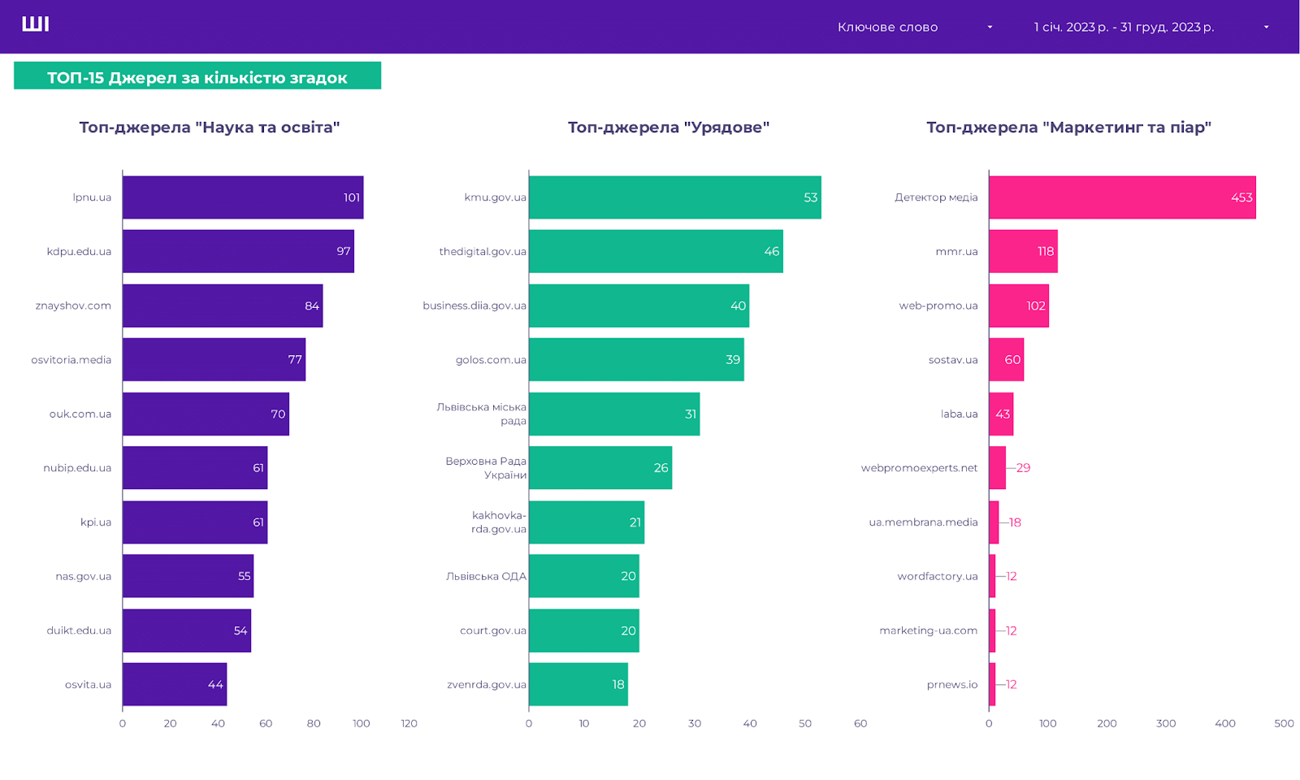Click the 29 value beside webpromoexperts.net bar
This screenshot has width=1300, height=780.
(x=1023, y=468)
